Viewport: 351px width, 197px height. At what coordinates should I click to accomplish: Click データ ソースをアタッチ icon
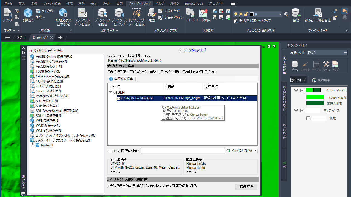(119, 17)
